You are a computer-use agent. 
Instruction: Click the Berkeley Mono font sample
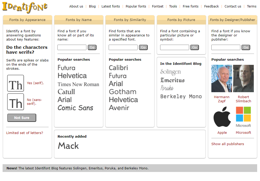pos(181,96)
